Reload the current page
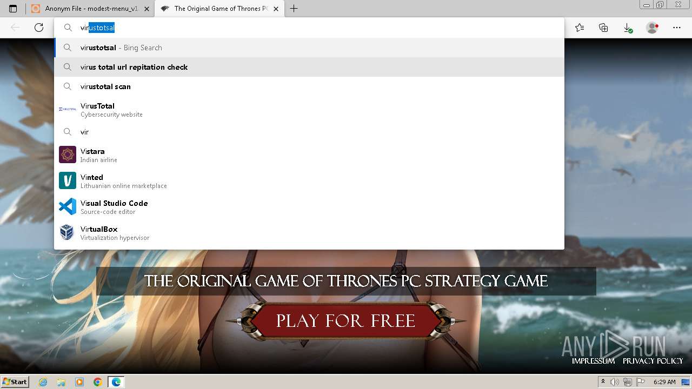This screenshot has width=692, height=389. point(39,28)
